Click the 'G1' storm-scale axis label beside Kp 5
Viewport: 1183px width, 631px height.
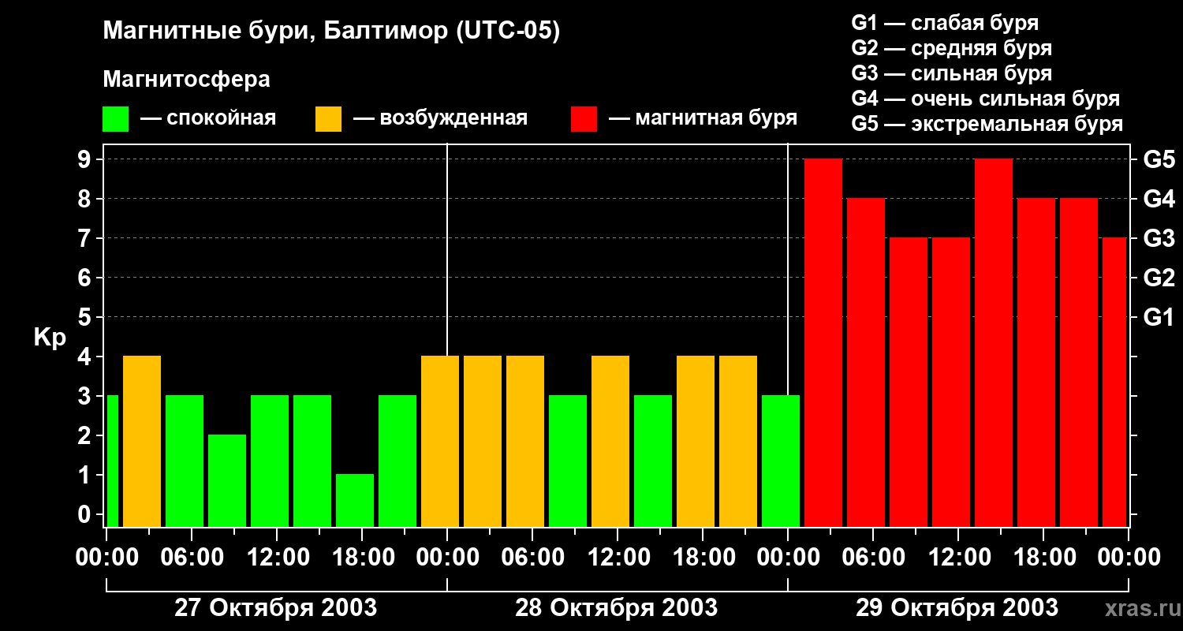coord(1159,318)
